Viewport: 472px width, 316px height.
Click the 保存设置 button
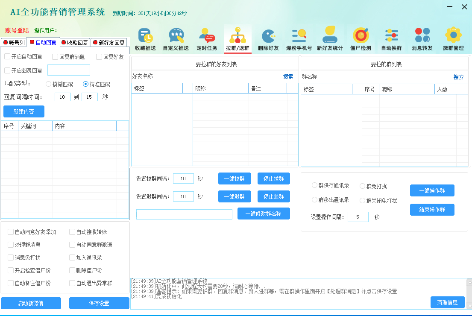pyautogui.click(x=99, y=303)
